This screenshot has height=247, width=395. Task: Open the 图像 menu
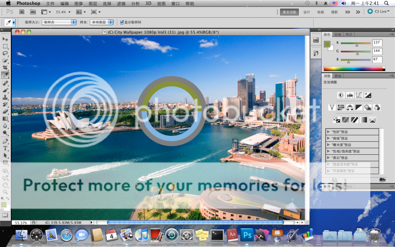[79, 3]
